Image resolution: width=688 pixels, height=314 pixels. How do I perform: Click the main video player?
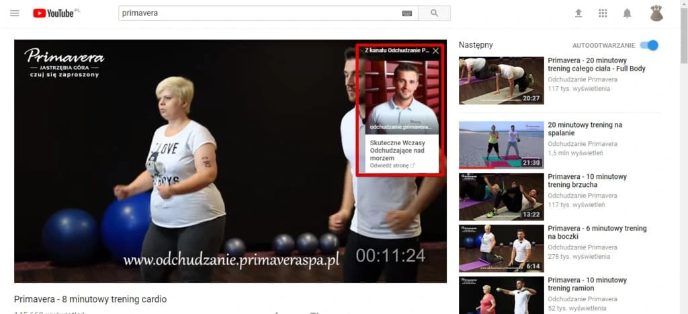(230, 161)
